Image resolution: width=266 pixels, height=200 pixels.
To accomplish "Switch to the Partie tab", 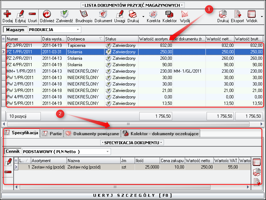I will point(52,133).
